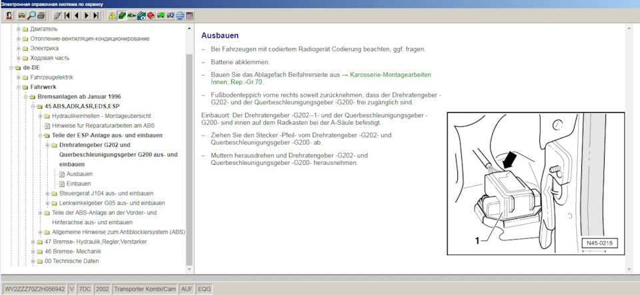Select Allgemeine Hinweise zum Antiblockiersystem (ABS)

click(x=119, y=232)
